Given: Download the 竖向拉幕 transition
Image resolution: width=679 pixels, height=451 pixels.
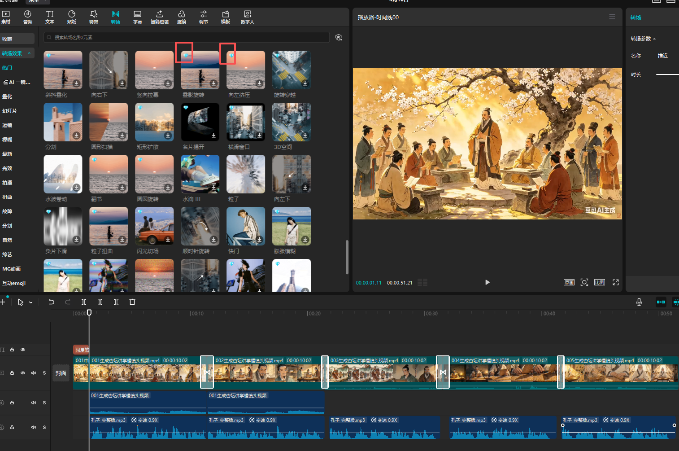Looking at the screenshot, I should [168, 83].
